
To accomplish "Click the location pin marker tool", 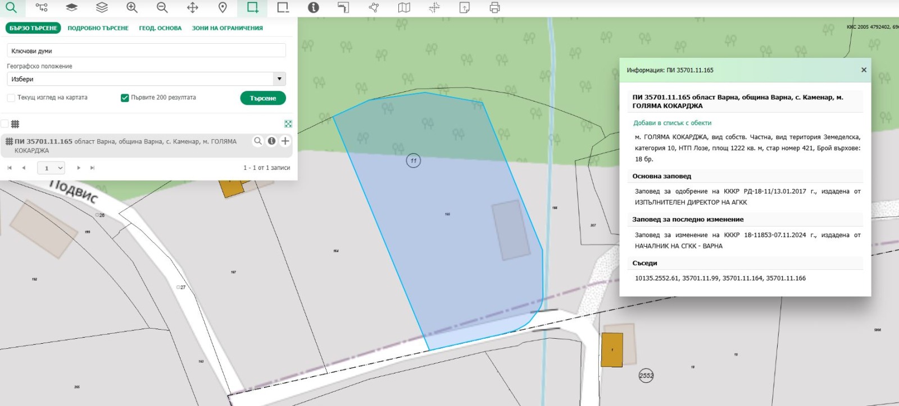I will (223, 7).
